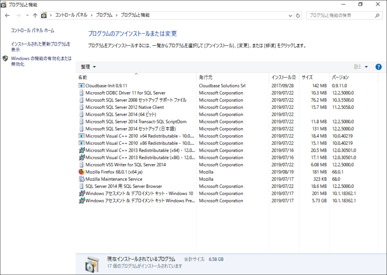Select Microsoft ODBC Driver 11 for SQL Server
Image resolution: width=387 pixels, height=275 pixels.
click(x=126, y=93)
